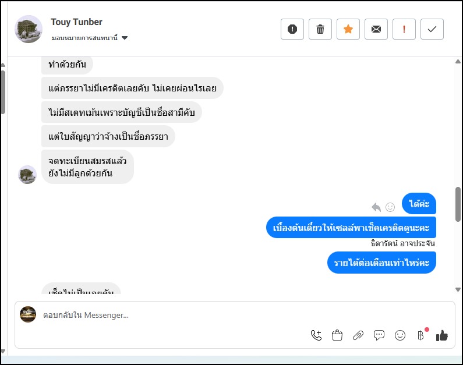Add emoji reaction to ได้ค่ะ message
The width and height of the screenshot is (463, 365).
(x=390, y=207)
